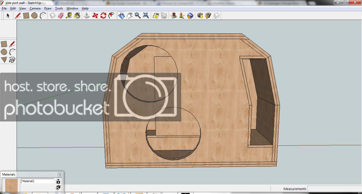Screen dimensions: 362x194
Task: Close the SketchUp window
Action: tap(355, 2)
